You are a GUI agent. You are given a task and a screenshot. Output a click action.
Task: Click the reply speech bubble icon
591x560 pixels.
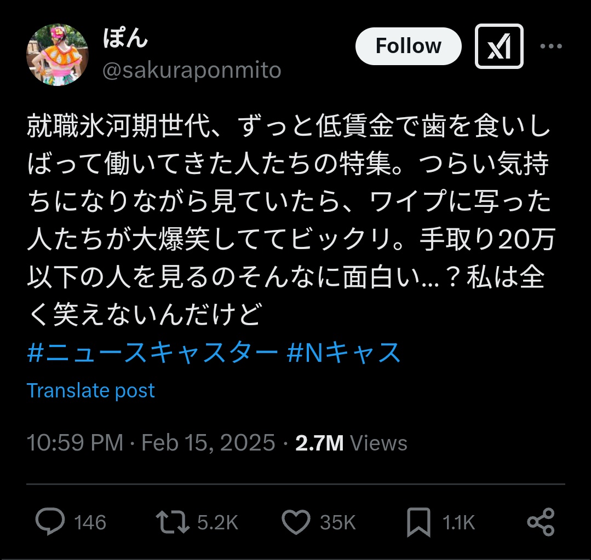tap(50, 522)
